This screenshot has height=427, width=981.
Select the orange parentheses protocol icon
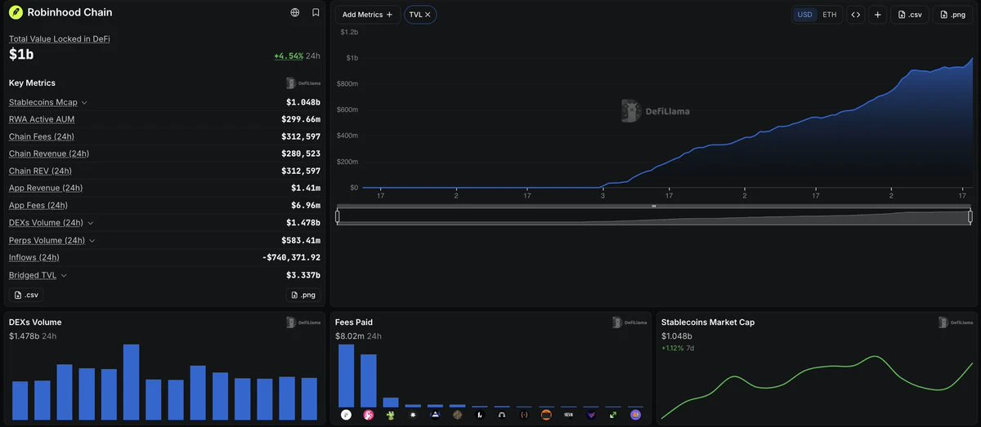[x=524, y=415]
